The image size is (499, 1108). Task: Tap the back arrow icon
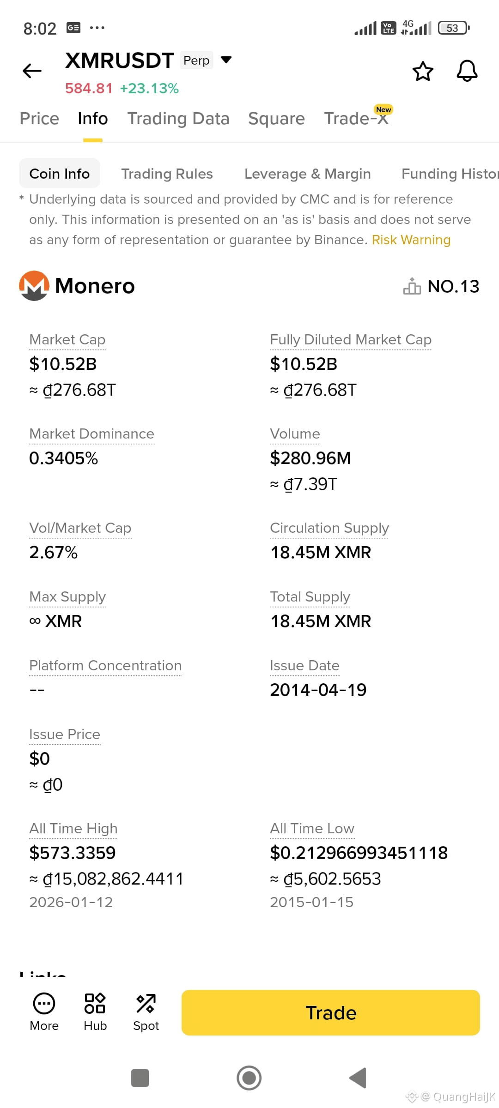(32, 71)
